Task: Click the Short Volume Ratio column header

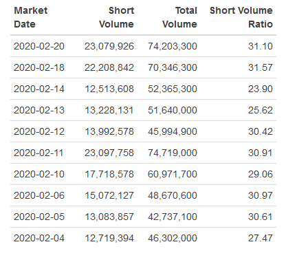Action: [x=241, y=17]
